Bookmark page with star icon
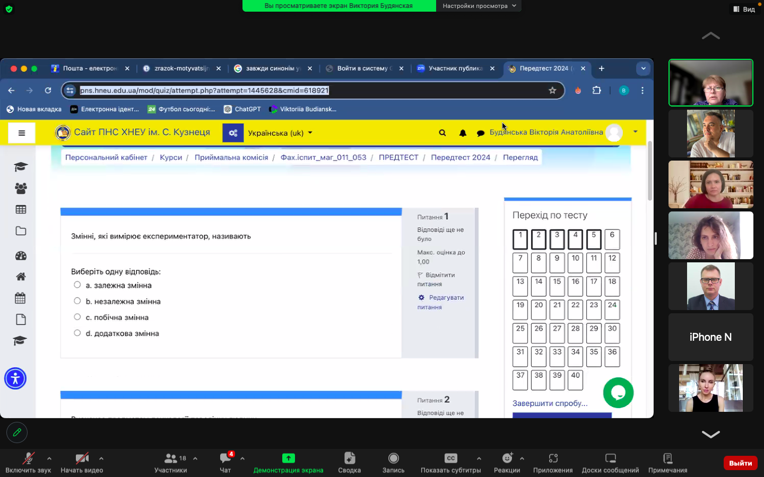Image resolution: width=764 pixels, height=477 pixels. tap(552, 91)
